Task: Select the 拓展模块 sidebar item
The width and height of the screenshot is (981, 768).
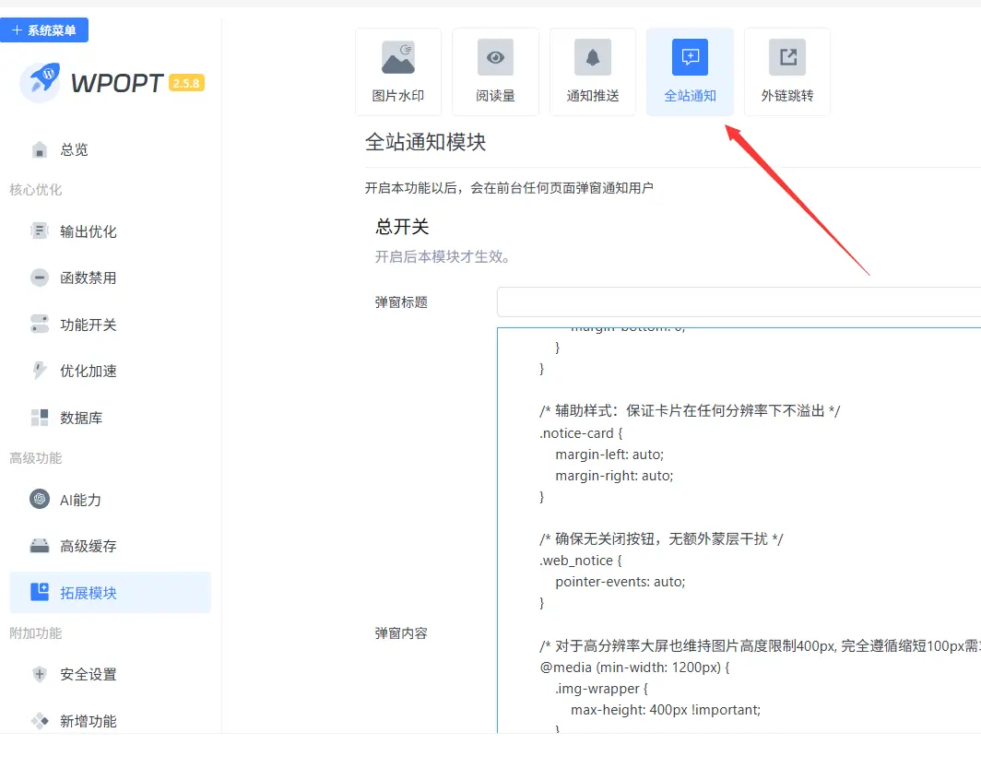Action: [88, 593]
